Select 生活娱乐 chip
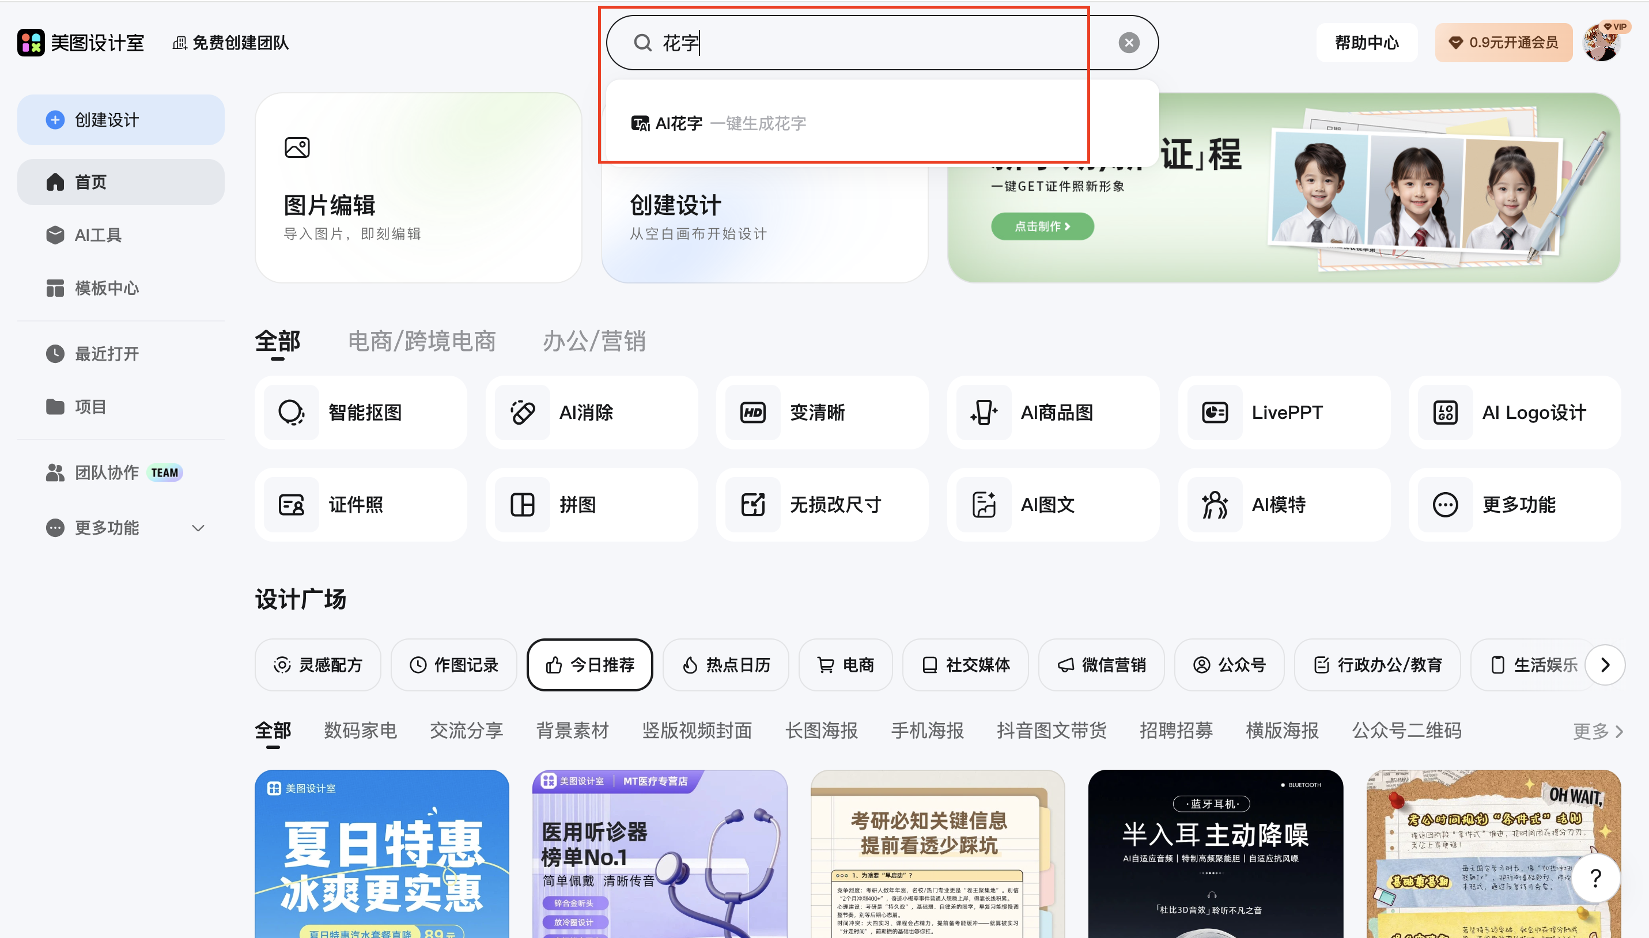This screenshot has height=938, width=1649. (1534, 665)
